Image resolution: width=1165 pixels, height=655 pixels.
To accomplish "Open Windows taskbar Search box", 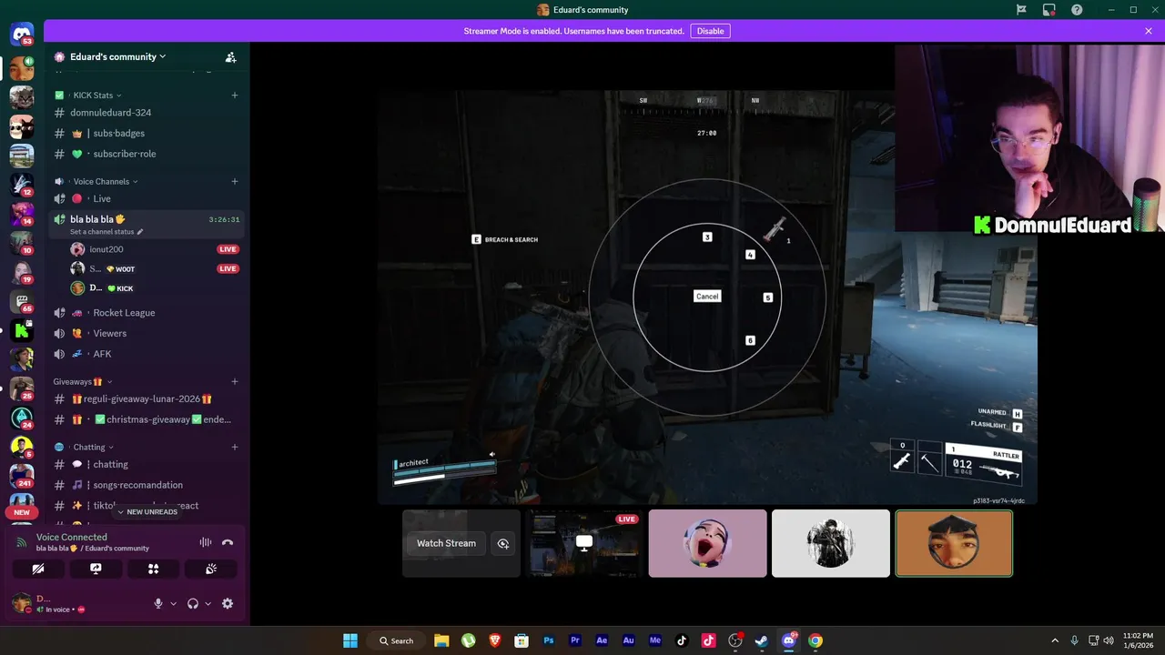I will [x=397, y=640].
